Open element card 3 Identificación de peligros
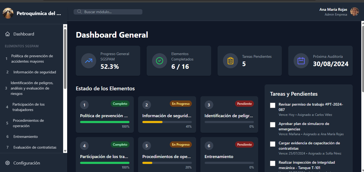This screenshot has height=172, width=364. 229,114
